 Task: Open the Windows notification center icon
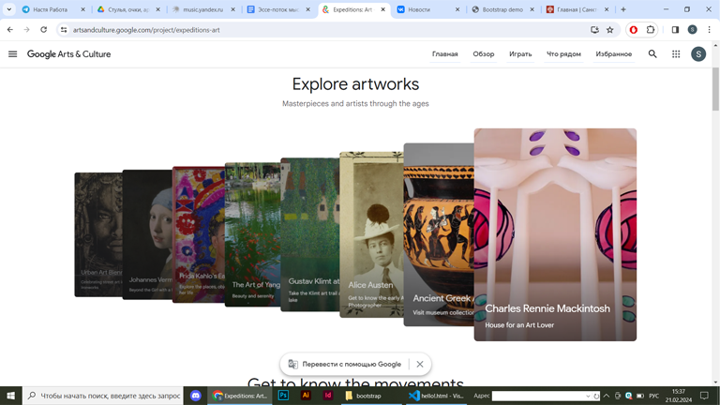click(x=704, y=396)
